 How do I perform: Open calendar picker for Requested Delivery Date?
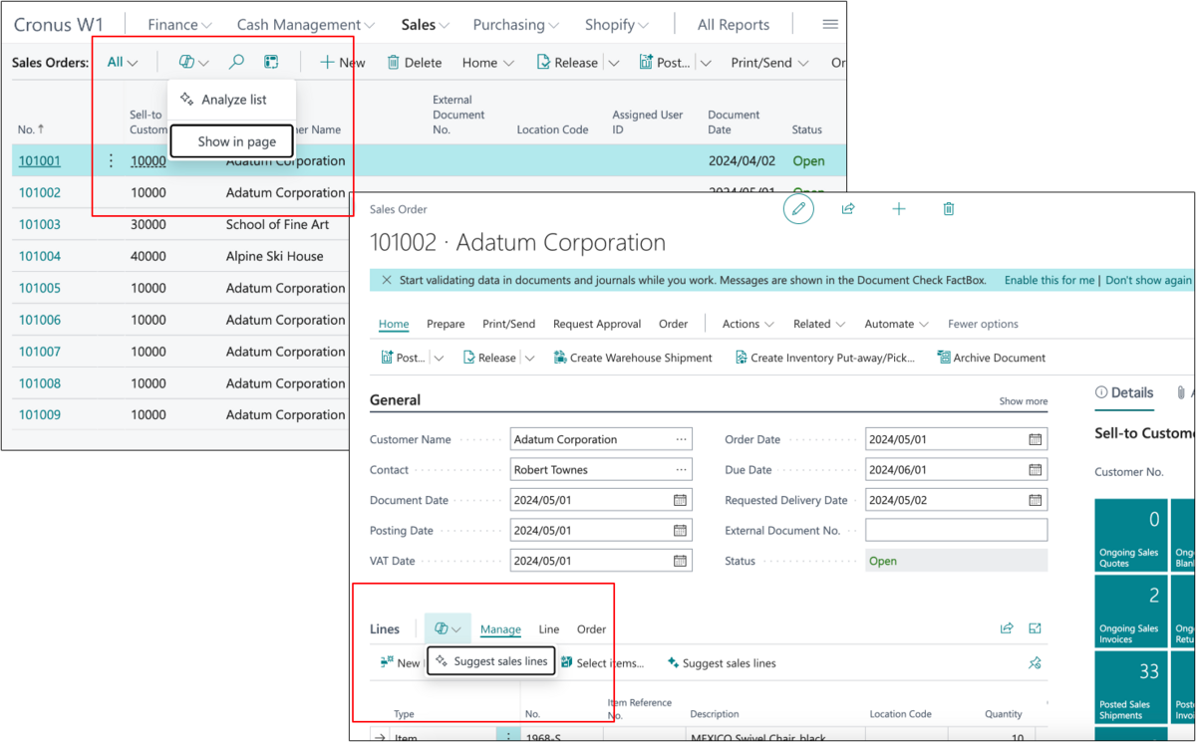point(1036,500)
